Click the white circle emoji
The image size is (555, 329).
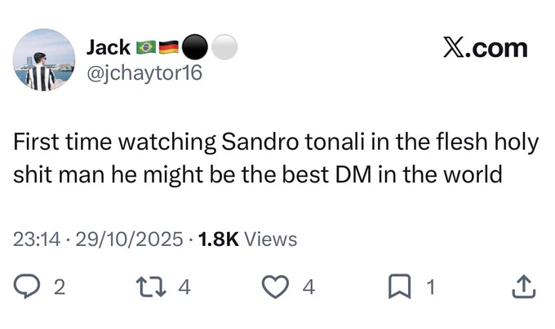click(x=224, y=47)
